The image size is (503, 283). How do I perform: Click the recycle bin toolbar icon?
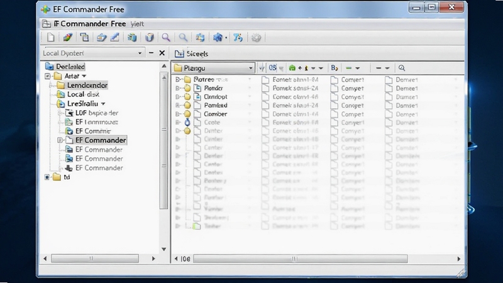(150, 38)
